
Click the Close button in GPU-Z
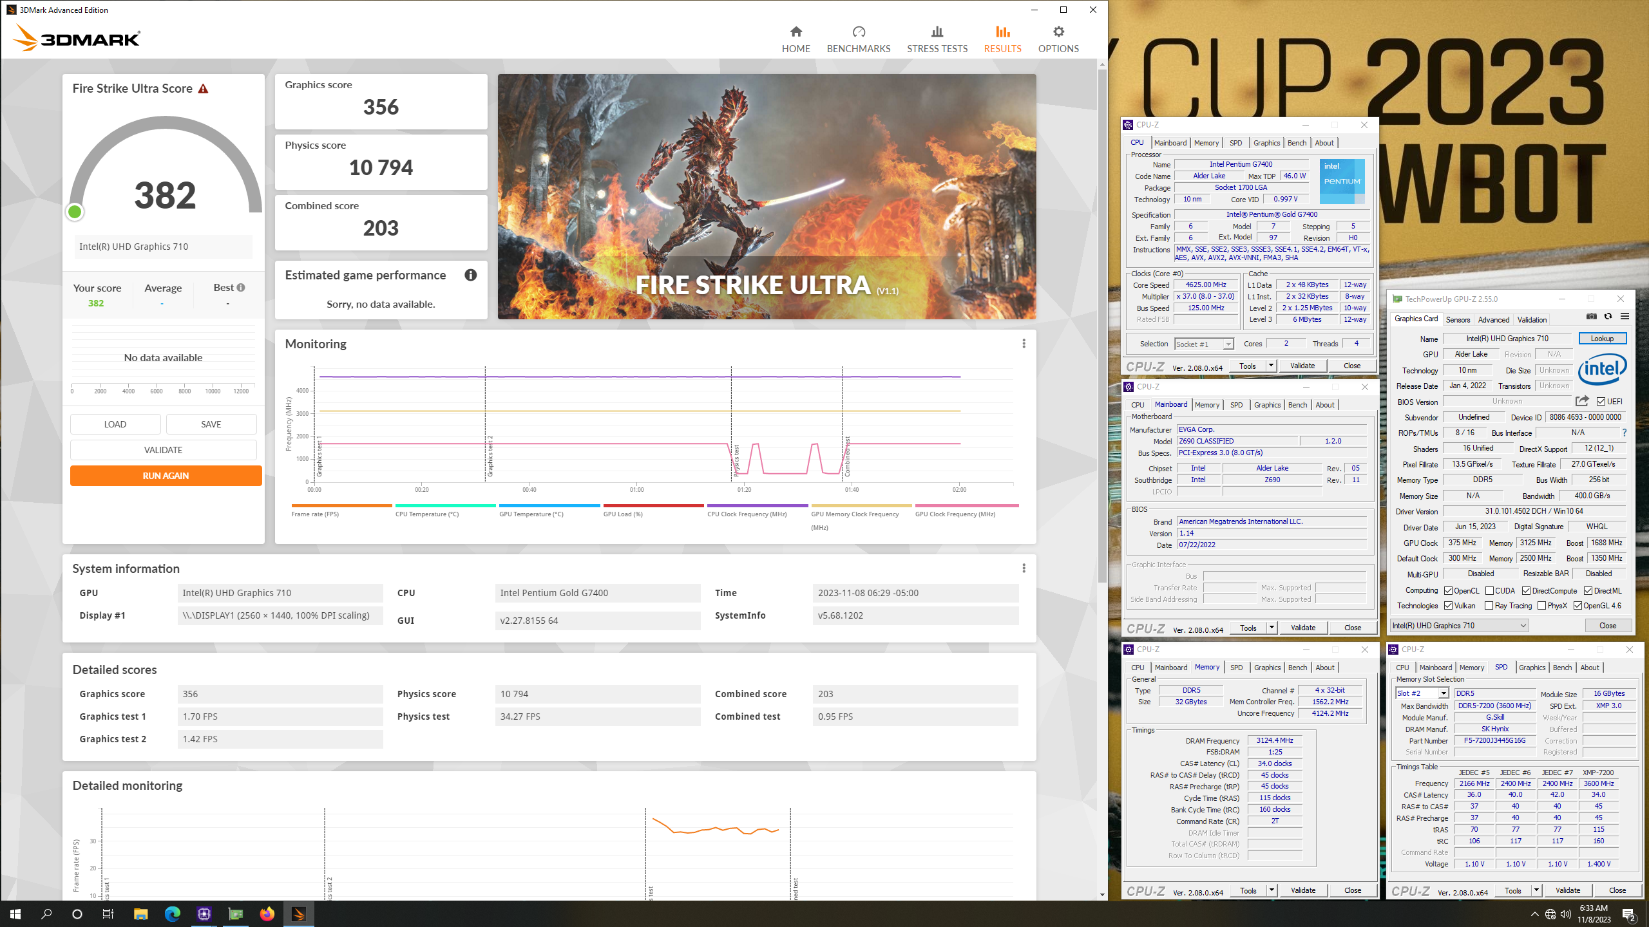[1608, 626]
